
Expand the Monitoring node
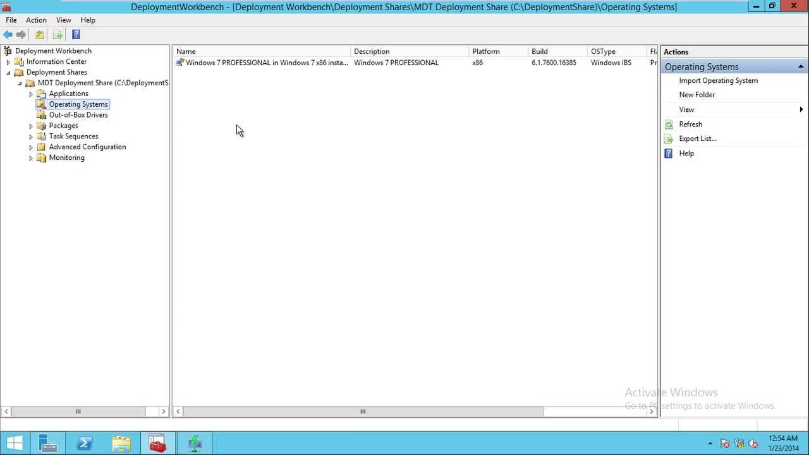point(31,158)
